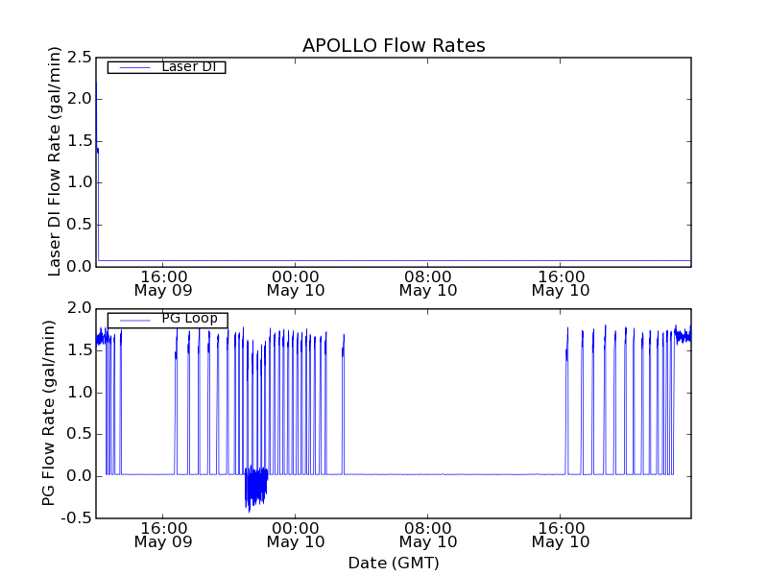Image resolution: width=768 pixels, height=576 pixels.
Task: Select the "PG Loop" legend label
Action: 189,319
